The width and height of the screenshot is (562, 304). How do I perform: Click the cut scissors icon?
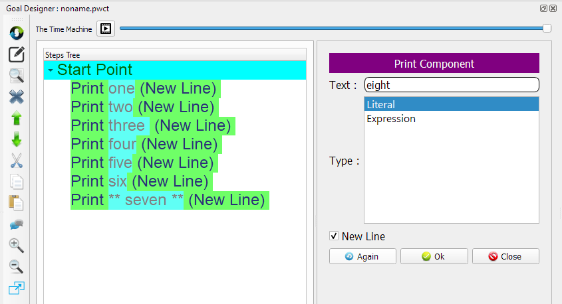17,161
